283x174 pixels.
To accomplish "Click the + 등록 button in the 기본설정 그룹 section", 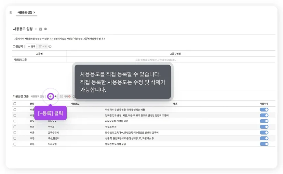I will point(52,96).
